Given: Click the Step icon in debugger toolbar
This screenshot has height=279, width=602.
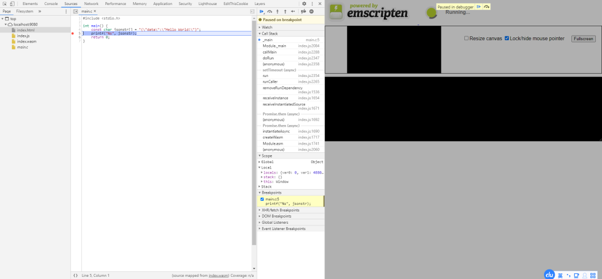Looking at the screenshot, I should pyautogui.click(x=293, y=12).
